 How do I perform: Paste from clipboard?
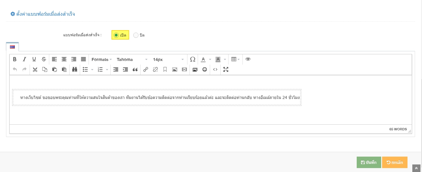point(54,69)
